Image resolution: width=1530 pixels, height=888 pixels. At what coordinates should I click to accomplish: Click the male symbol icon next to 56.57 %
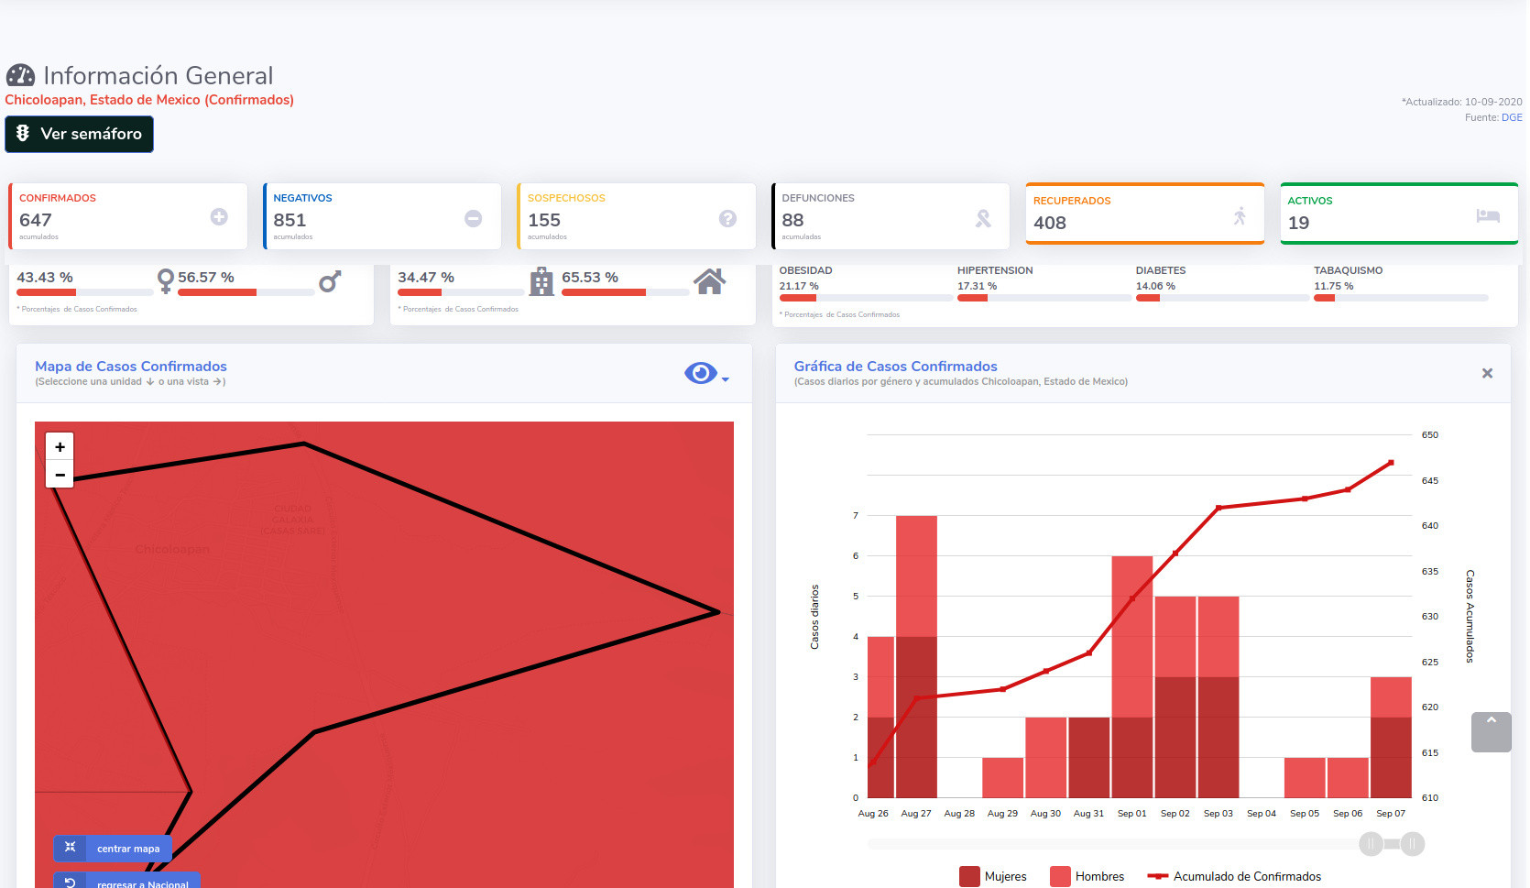click(x=330, y=281)
